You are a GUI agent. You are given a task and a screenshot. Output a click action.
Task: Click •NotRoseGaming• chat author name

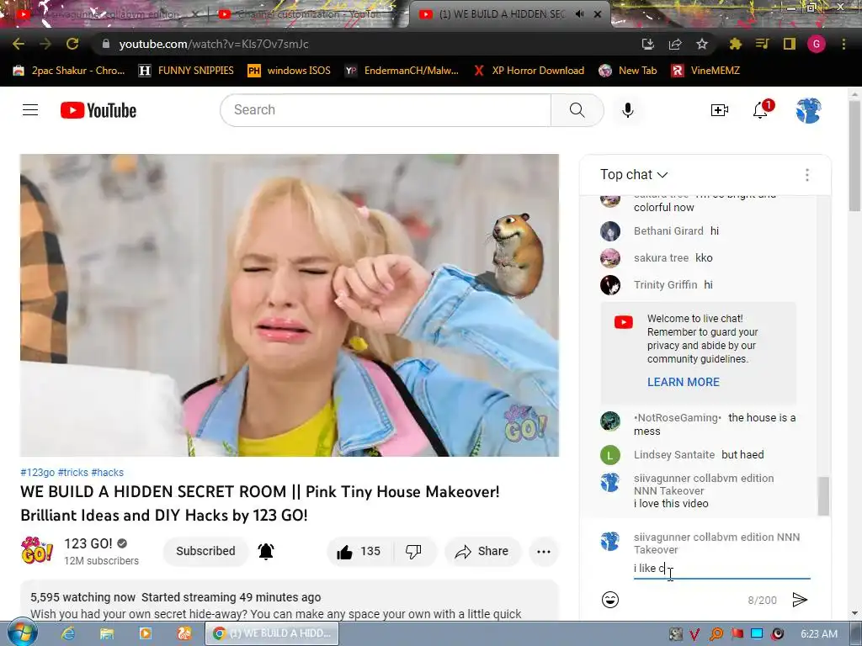pyautogui.click(x=678, y=418)
